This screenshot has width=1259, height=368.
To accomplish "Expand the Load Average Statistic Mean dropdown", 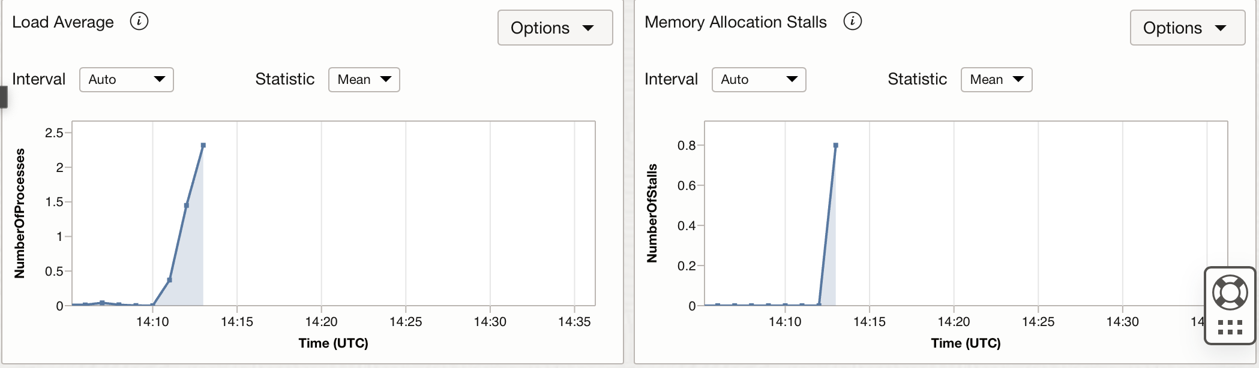I will tap(364, 80).
